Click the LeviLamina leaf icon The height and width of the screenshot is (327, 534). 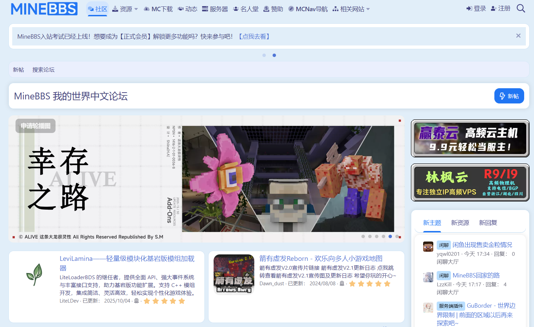34,275
